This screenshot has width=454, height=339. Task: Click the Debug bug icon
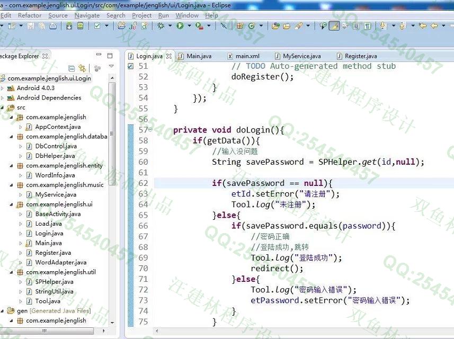(x=161, y=26)
